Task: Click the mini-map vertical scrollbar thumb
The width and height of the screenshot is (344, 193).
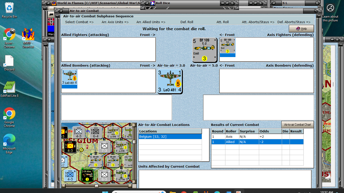Action: pyautogui.click(x=134, y=142)
